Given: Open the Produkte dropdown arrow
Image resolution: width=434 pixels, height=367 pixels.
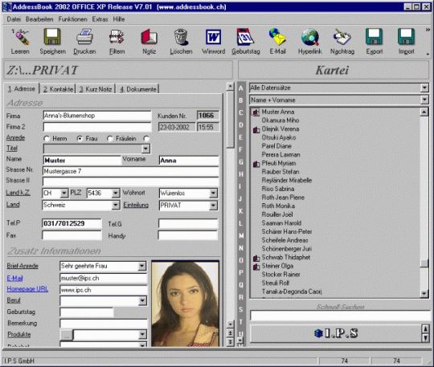Looking at the screenshot, I should (142, 335).
